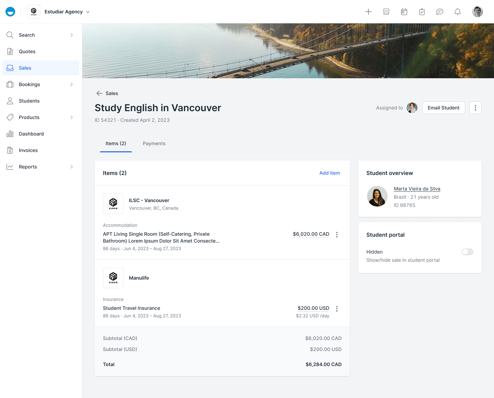
Task: Open the tasks clipboard icon
Action: (422, 12)
